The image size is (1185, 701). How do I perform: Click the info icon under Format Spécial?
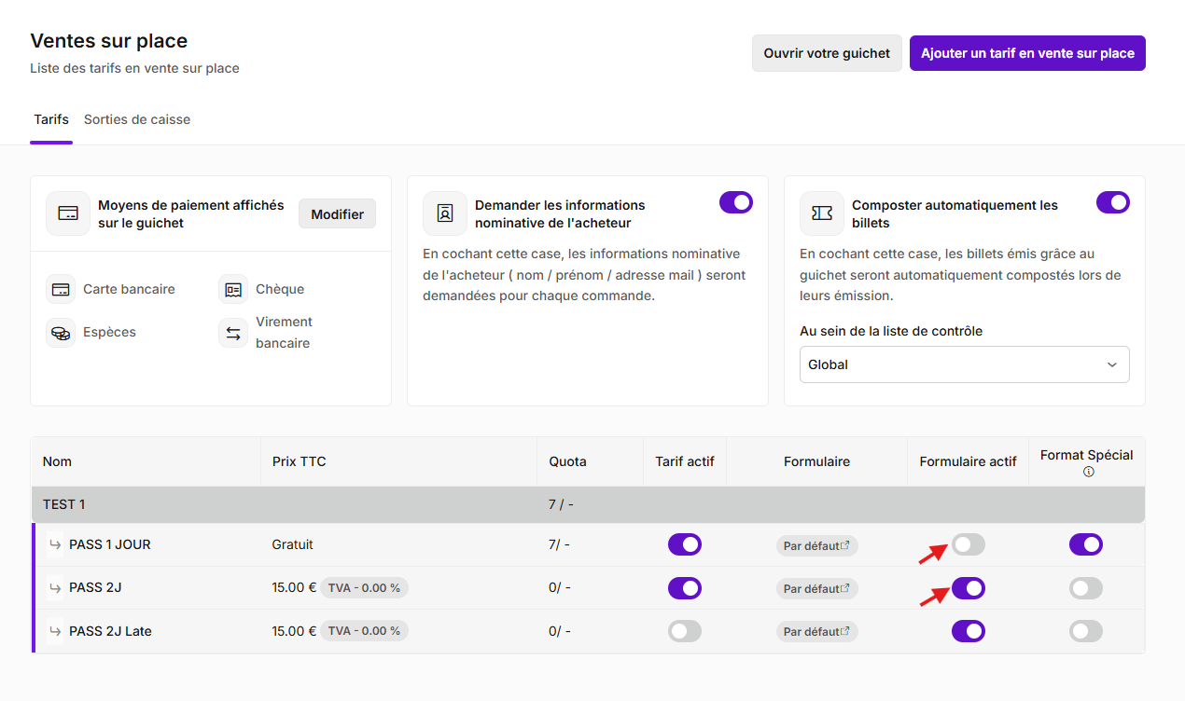1088,472
